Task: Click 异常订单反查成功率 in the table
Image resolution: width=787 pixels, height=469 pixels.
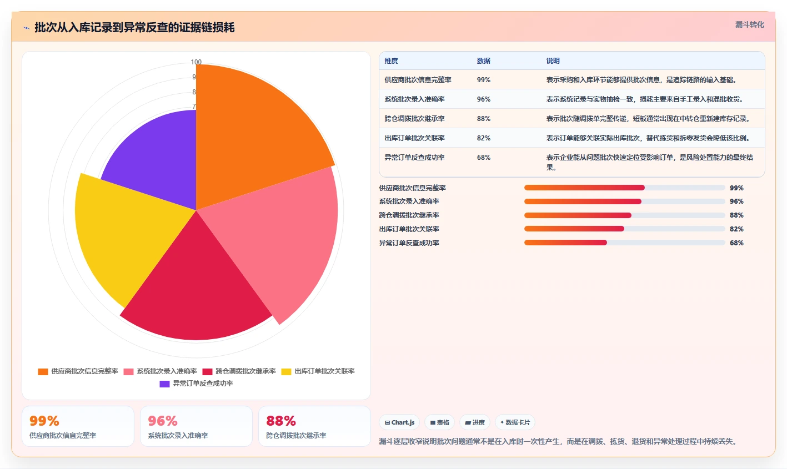Action: click(x=414, y=158)
